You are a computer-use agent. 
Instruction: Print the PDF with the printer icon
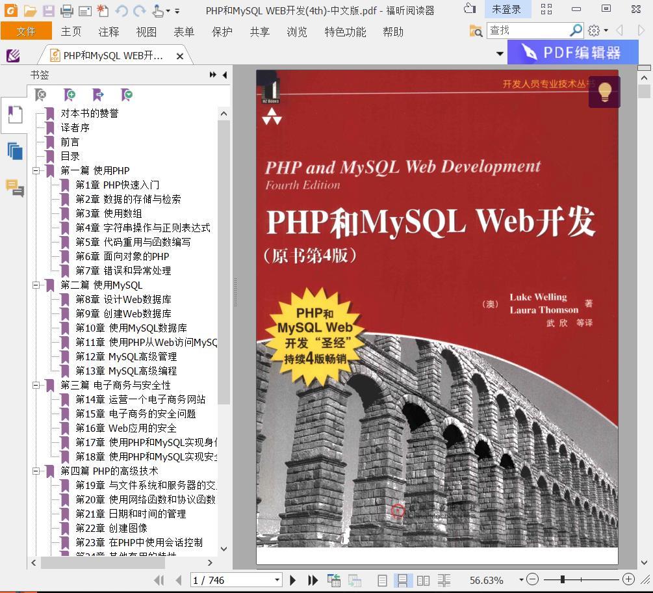67,10
